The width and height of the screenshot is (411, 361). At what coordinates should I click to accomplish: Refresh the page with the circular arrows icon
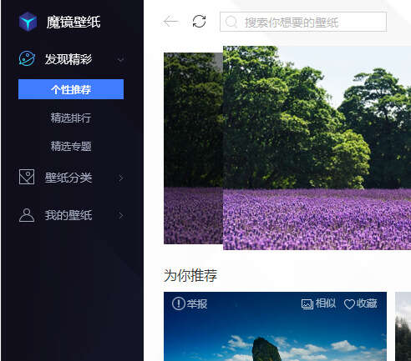[x=199, y=22]
